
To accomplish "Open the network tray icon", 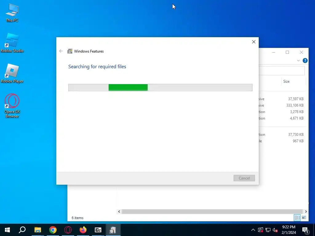I will tap(268, 230).
